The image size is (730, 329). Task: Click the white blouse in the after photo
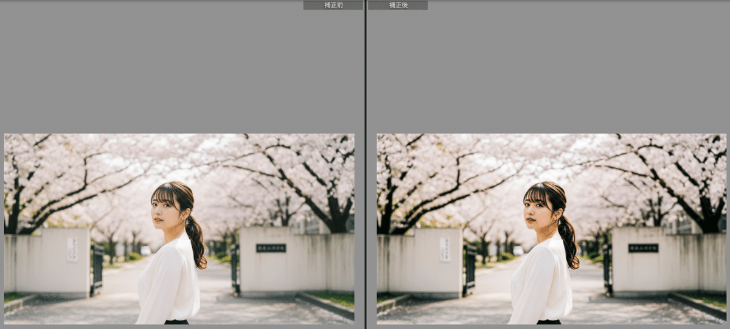(x=541, y=283)
